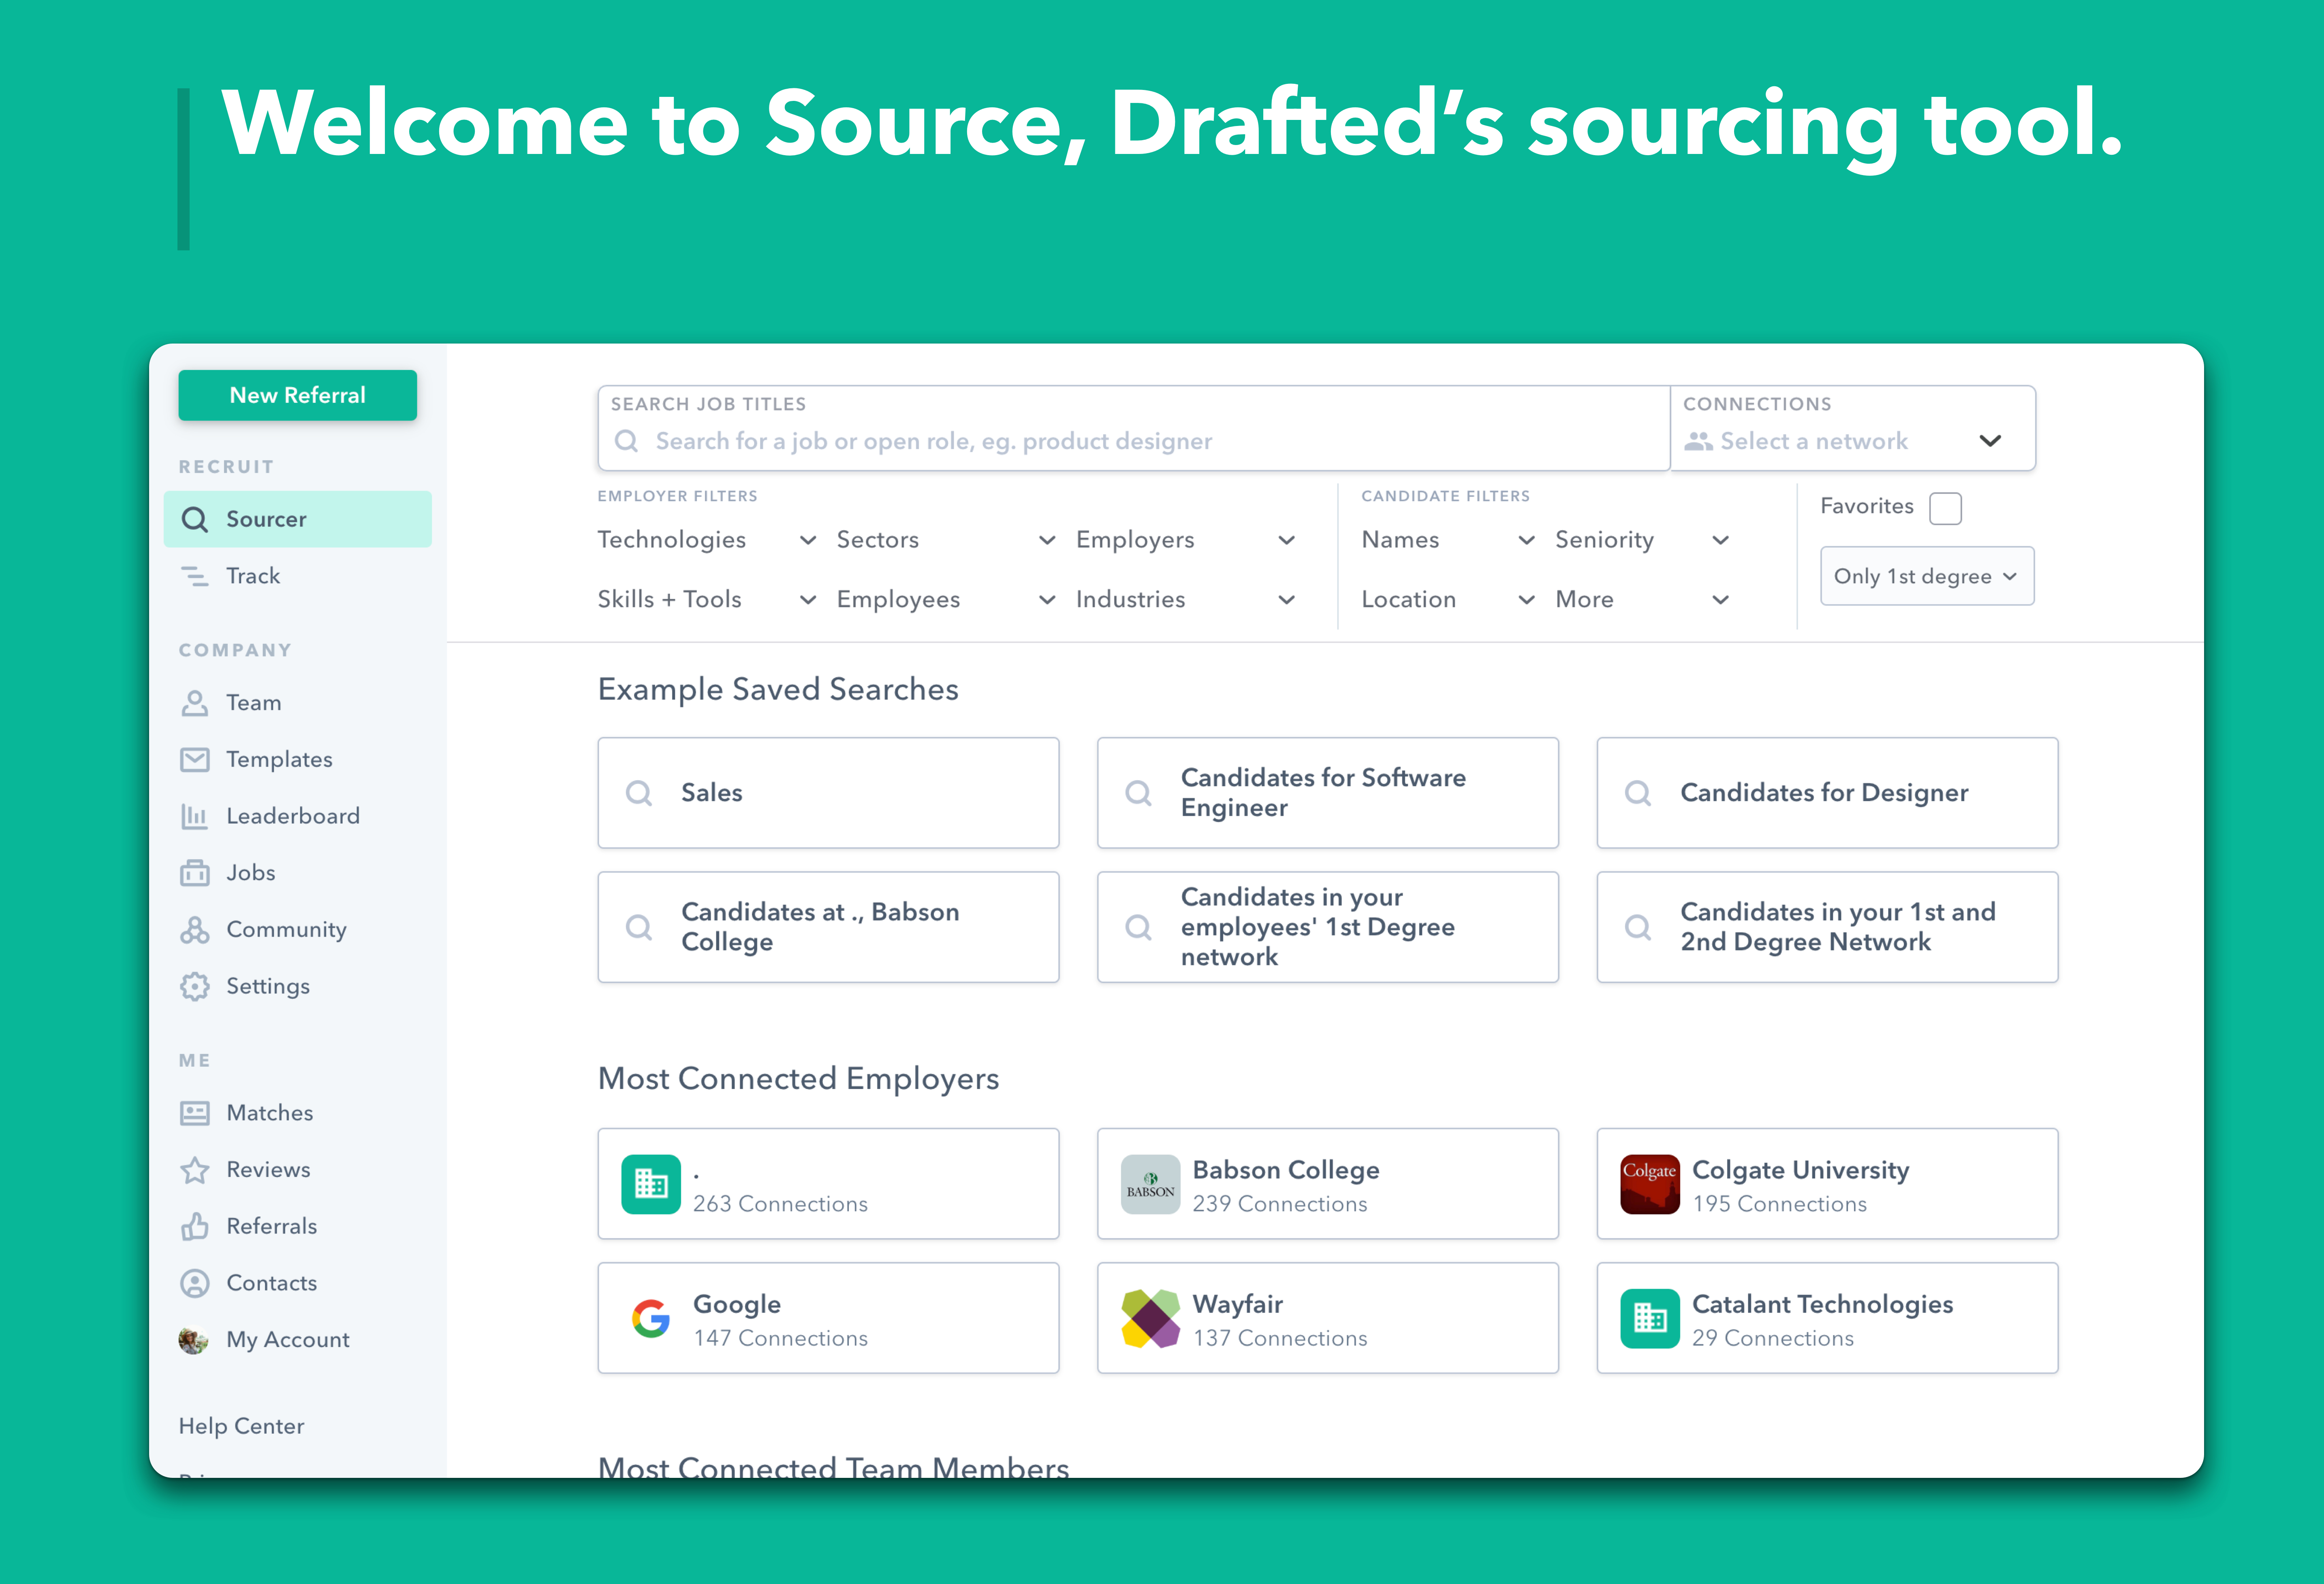Click the Team person icon
2324x1584 pixels.
coord(194,703)
